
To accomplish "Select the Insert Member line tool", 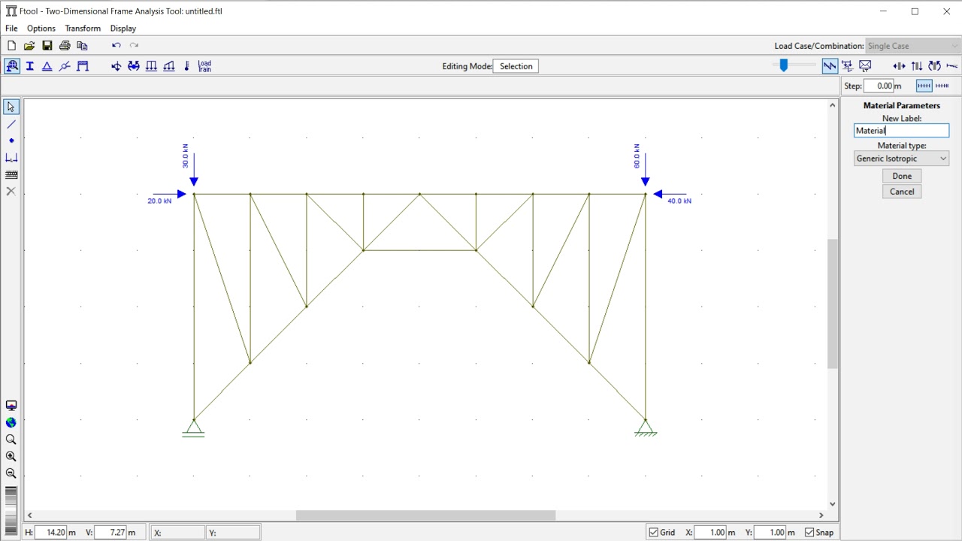I will (x=11, y=124).
